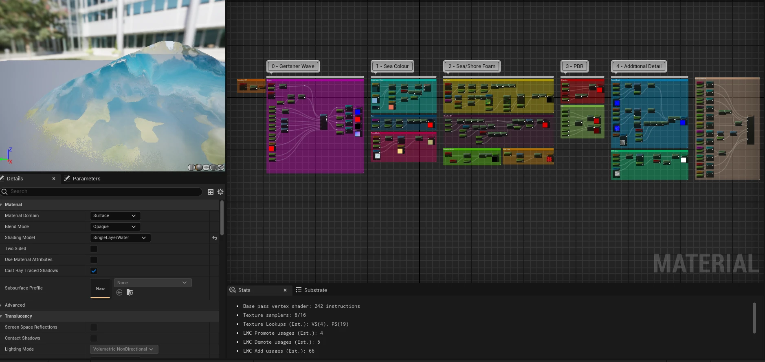Image resolution: width=765 pixels, height=362 pixels.
Task: Set preview mesh to plane primitive
Action: (x=206, y=167)
